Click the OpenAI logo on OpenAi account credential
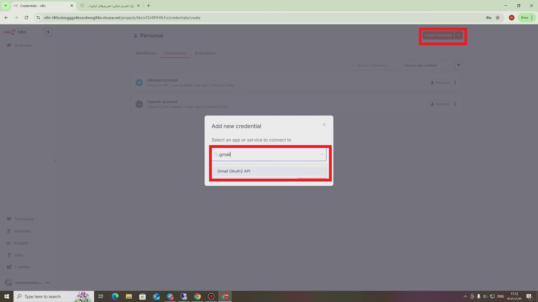 click(x=139, y=104)
